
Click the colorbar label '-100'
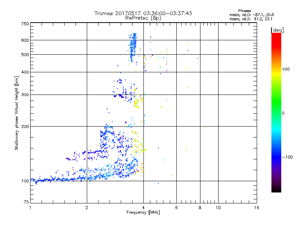[x=287, y=157]
